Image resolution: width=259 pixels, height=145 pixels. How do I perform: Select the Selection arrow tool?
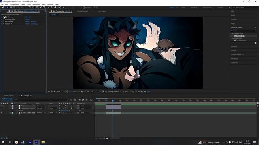pyautogui.click(x=7, y=8)
